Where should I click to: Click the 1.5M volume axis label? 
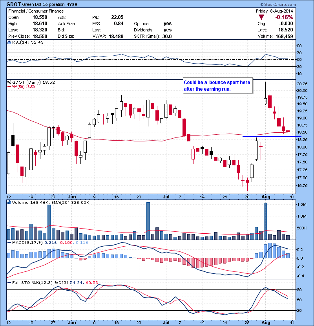(302, 205)
